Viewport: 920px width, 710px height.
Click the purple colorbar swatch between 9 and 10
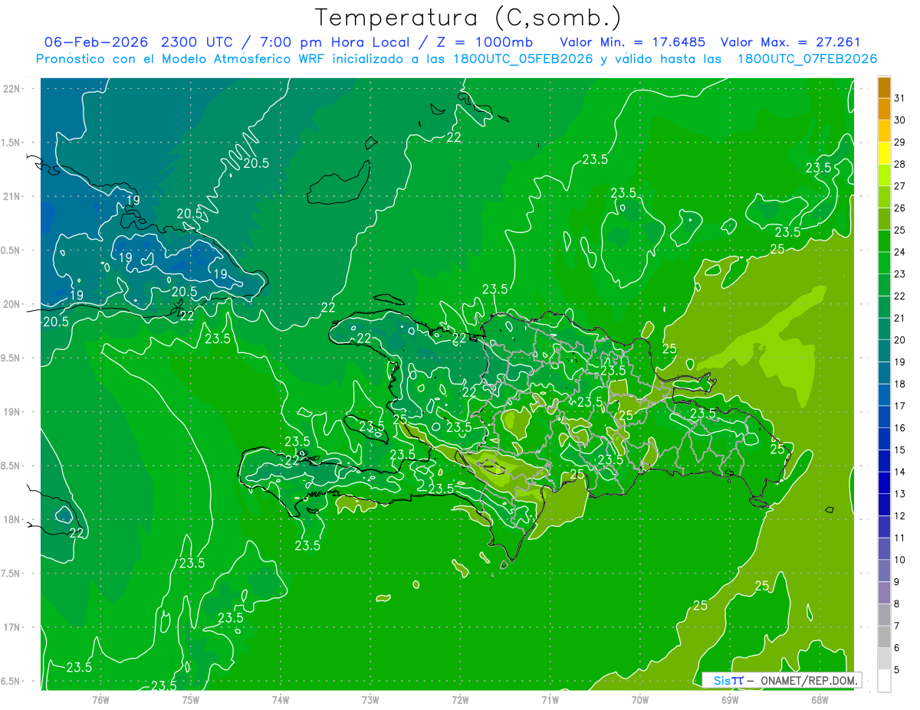pos(884,571)
